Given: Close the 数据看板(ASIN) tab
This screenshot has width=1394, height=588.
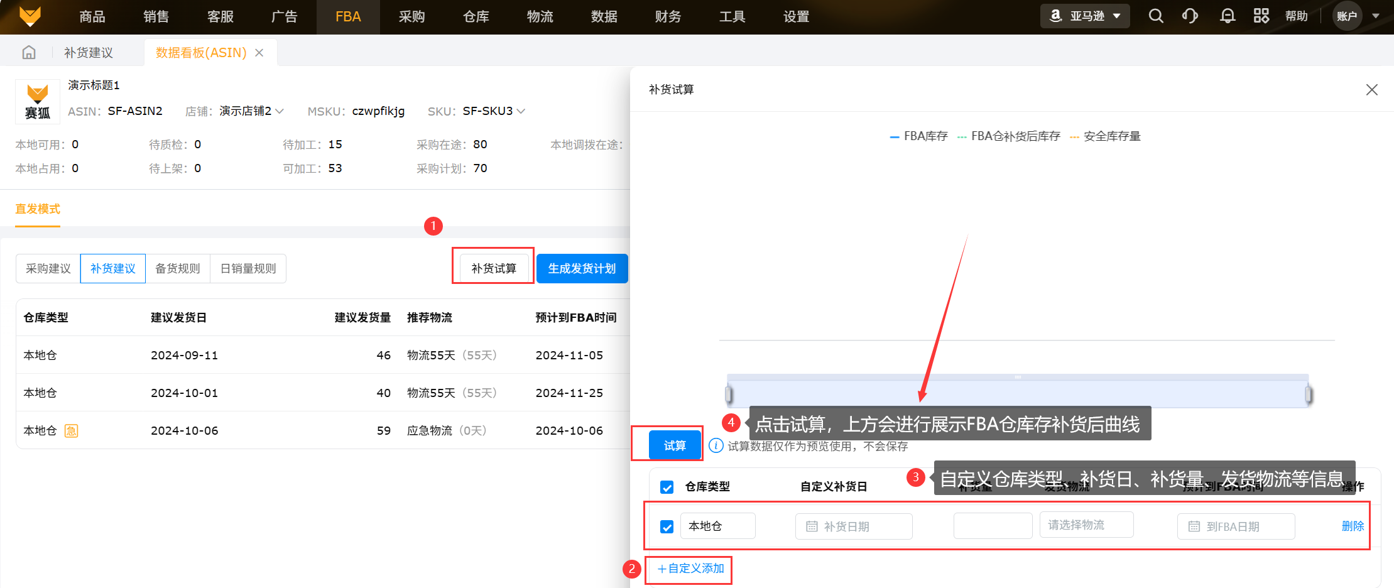Looking at the screenshot, I should pos(259,53).
